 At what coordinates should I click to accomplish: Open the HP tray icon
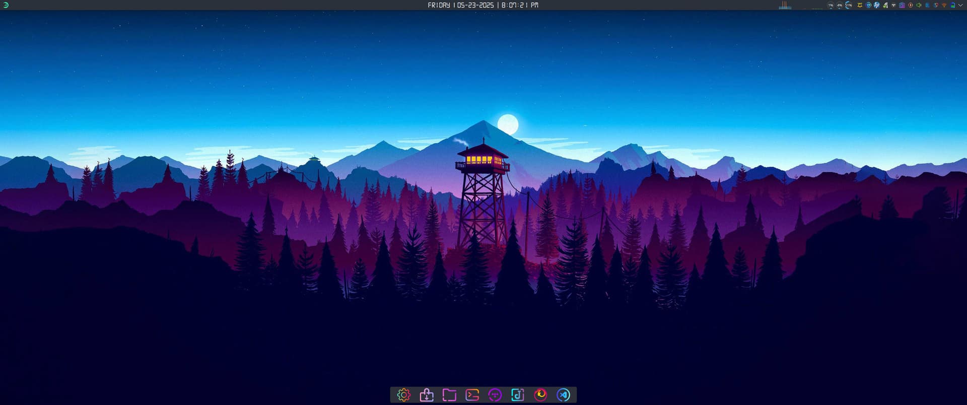(x=877, y=5)
